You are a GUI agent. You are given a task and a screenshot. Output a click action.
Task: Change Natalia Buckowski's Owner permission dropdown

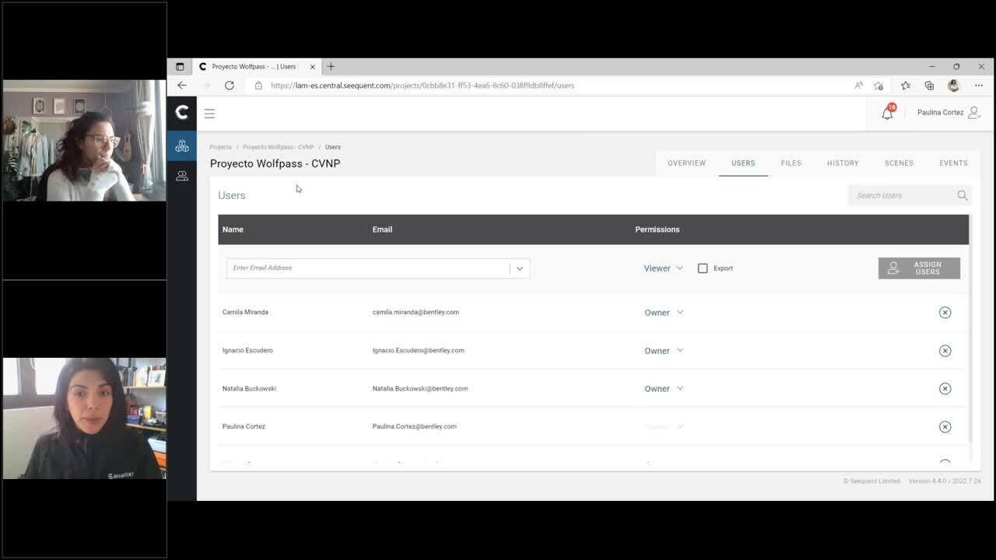(x=663, y=389)
